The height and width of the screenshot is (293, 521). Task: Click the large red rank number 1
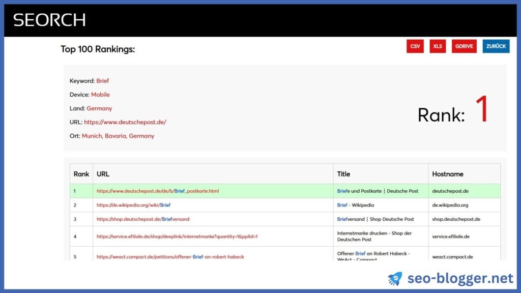[x=482, y=109]
